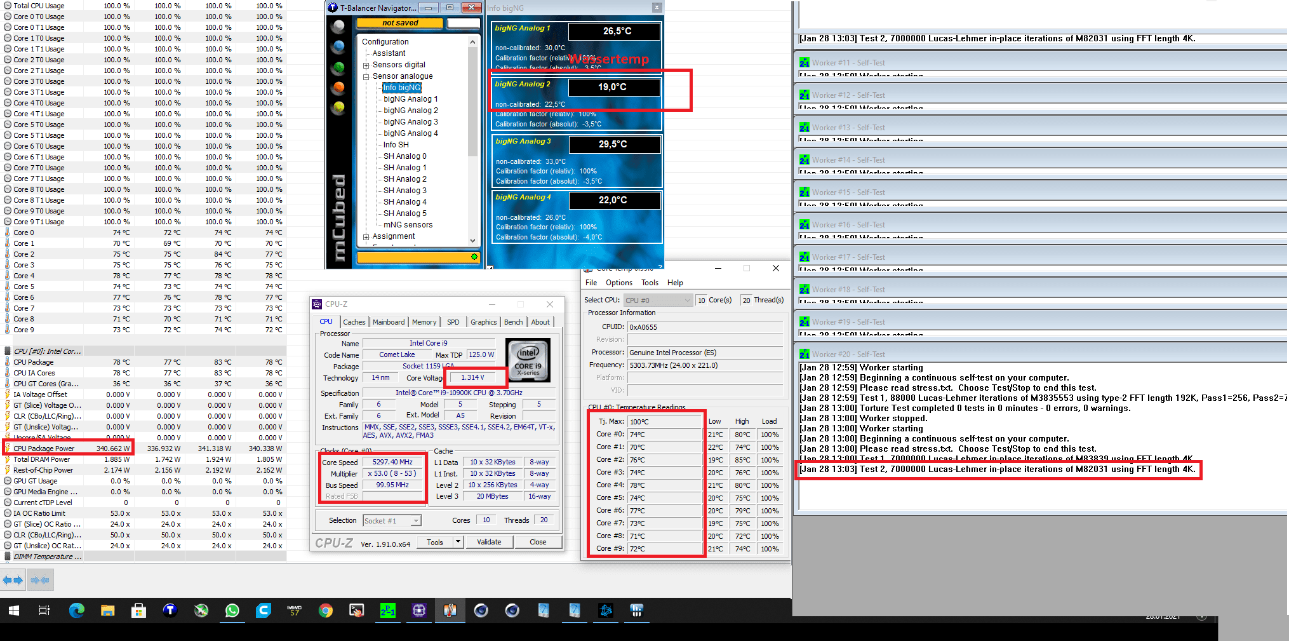Close the Info bigNG panel

657,8
